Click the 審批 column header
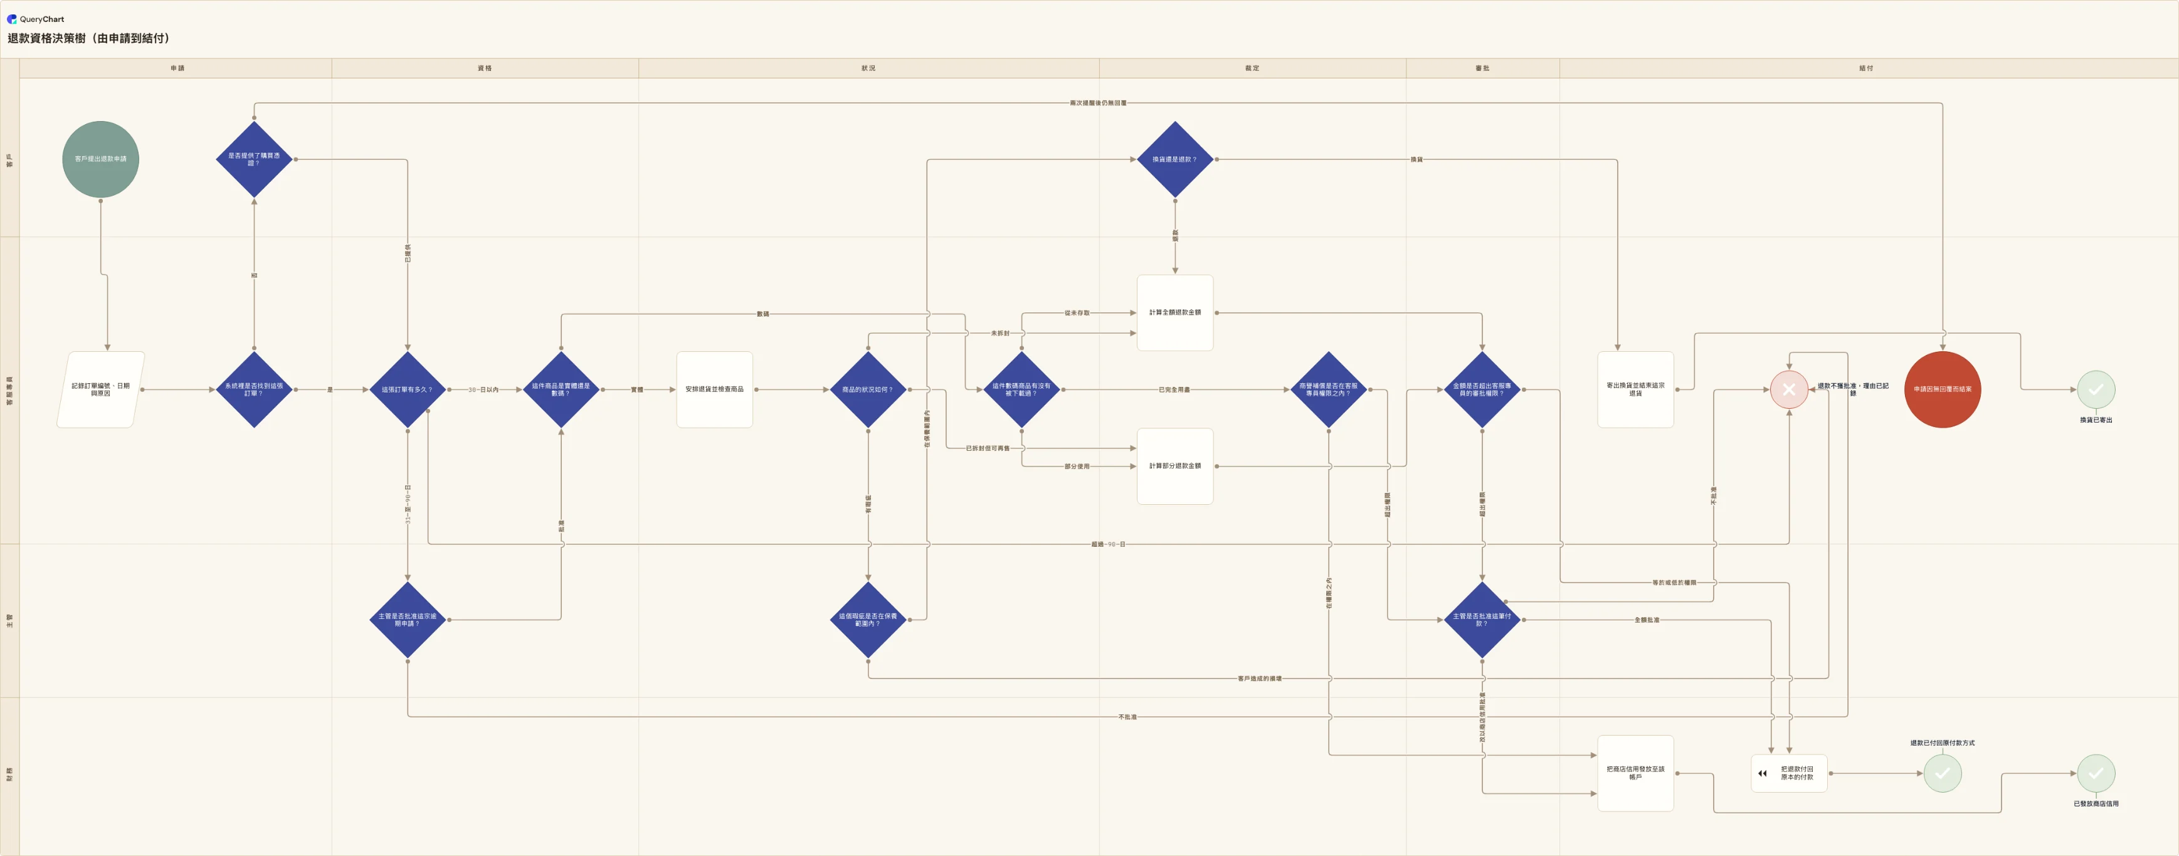The image size is (2179, 856). [x=1483, y=68]
